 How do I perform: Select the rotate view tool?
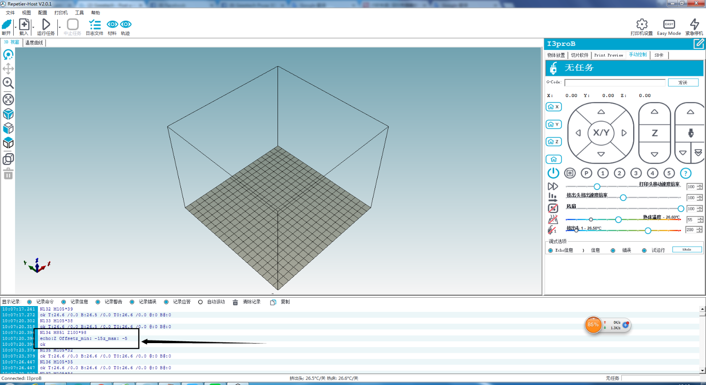8,54
